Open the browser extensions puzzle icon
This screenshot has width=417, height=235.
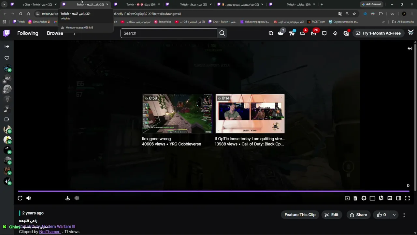[x=381, y=14]
